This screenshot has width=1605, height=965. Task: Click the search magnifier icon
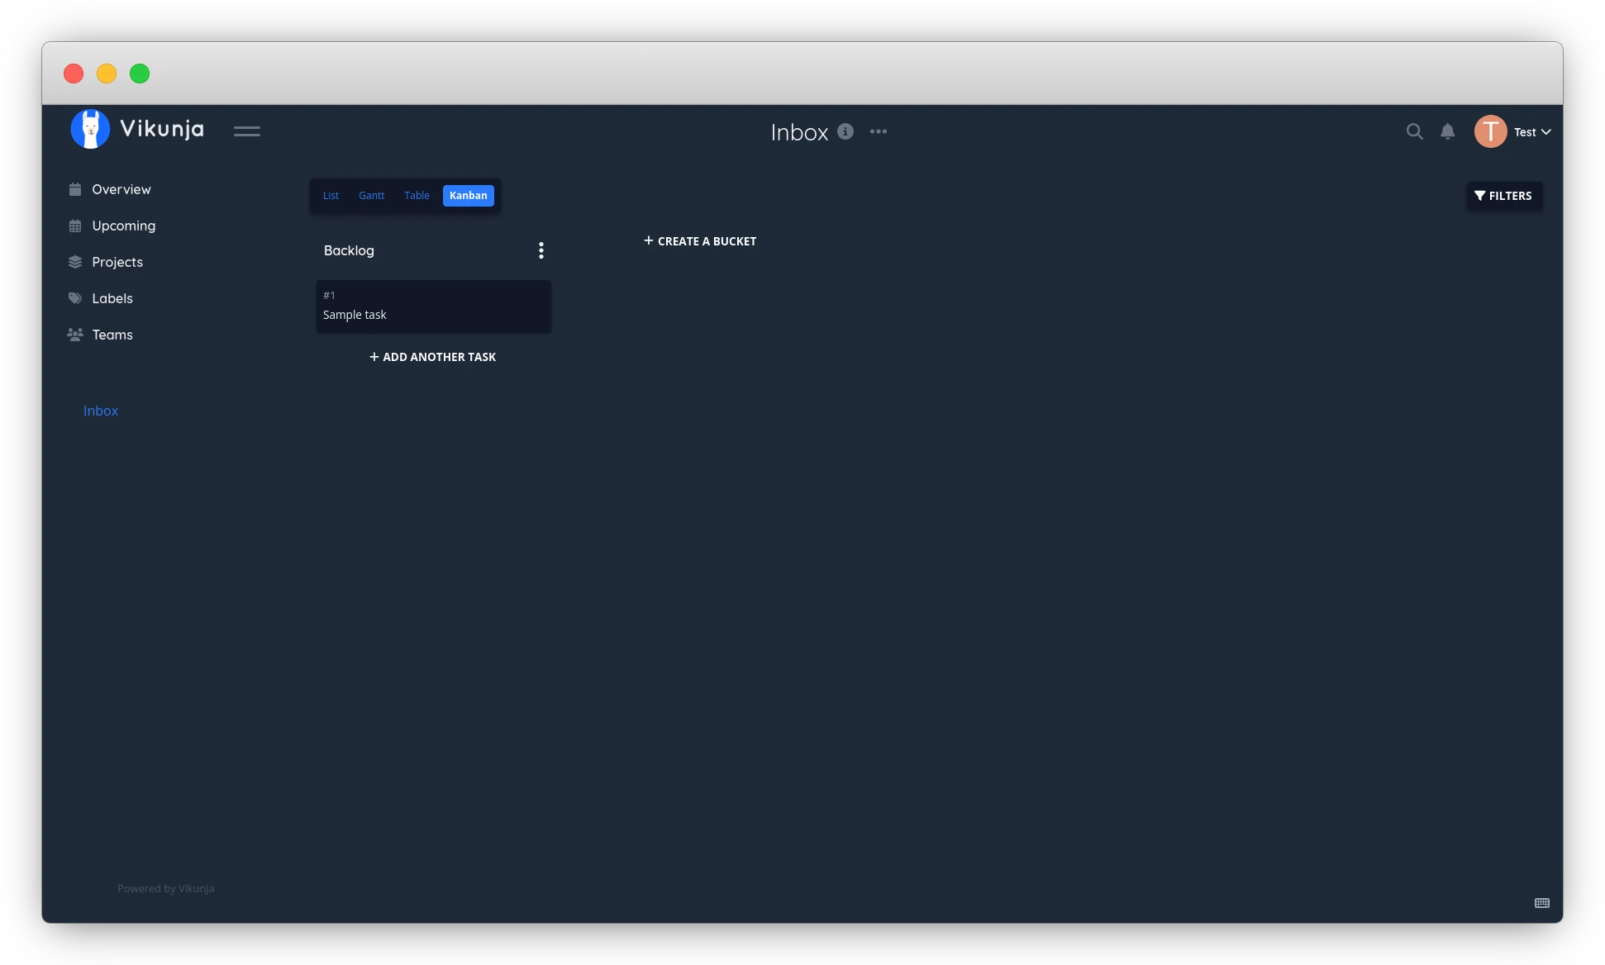[x=1414, y=131]
